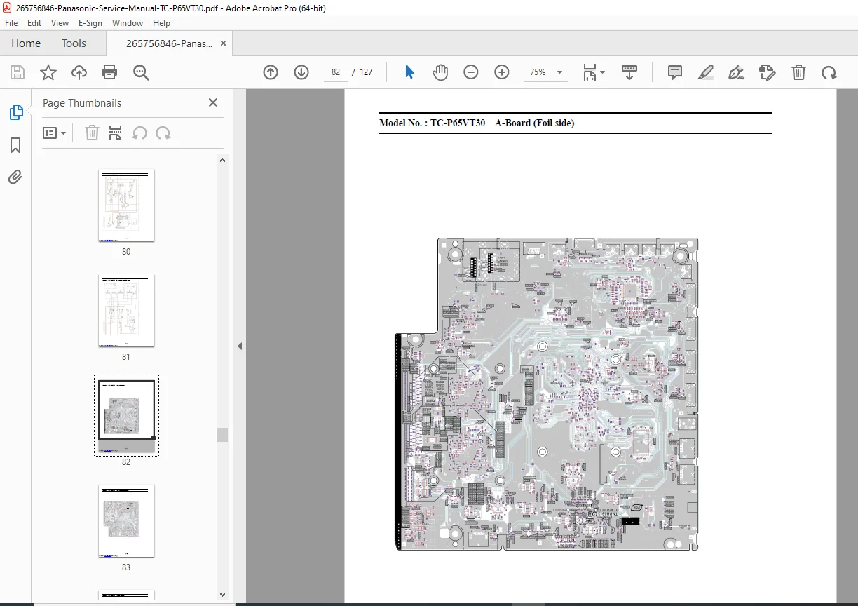Click the page number field

[x=336, y=72]
